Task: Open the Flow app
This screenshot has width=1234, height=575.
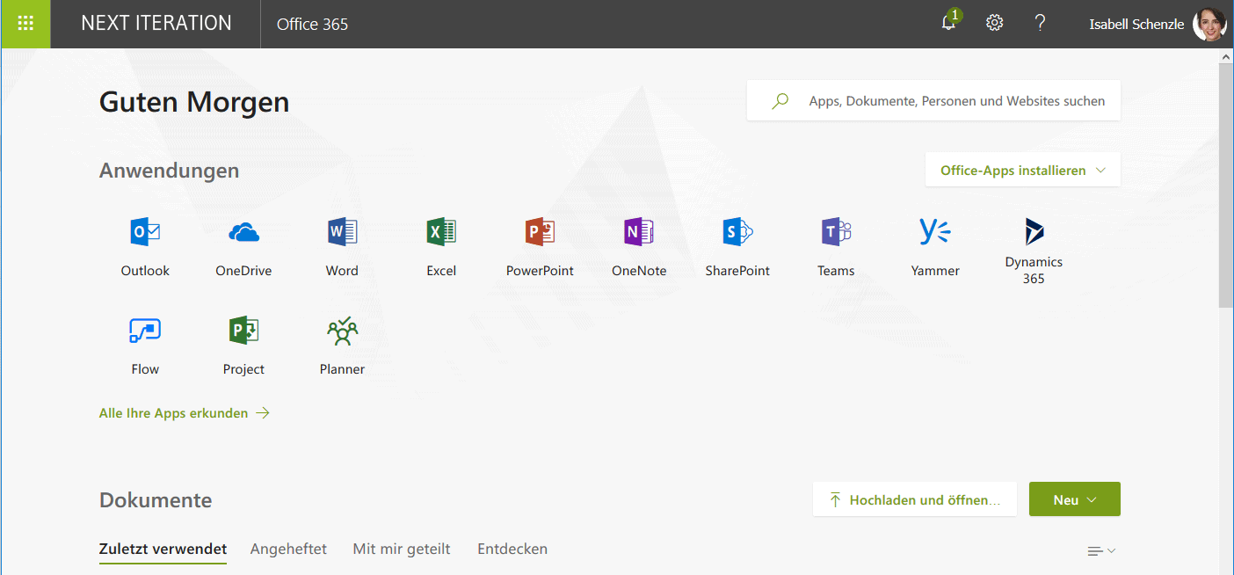Action: (x=145, y=346)
